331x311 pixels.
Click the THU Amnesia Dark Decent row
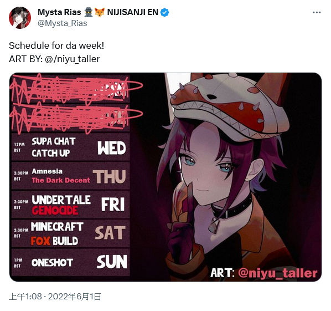[x=70, y=176]
